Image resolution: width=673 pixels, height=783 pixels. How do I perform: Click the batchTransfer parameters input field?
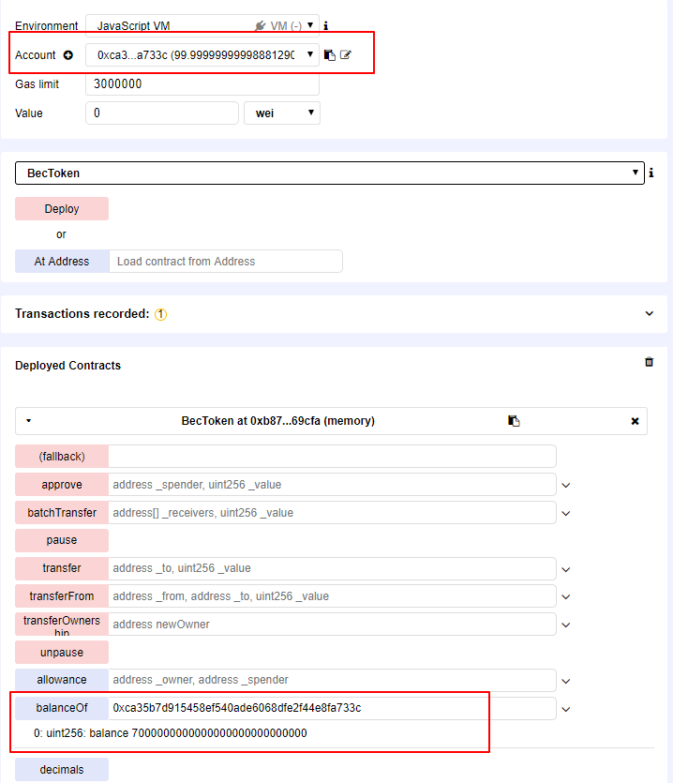point(332,512)
